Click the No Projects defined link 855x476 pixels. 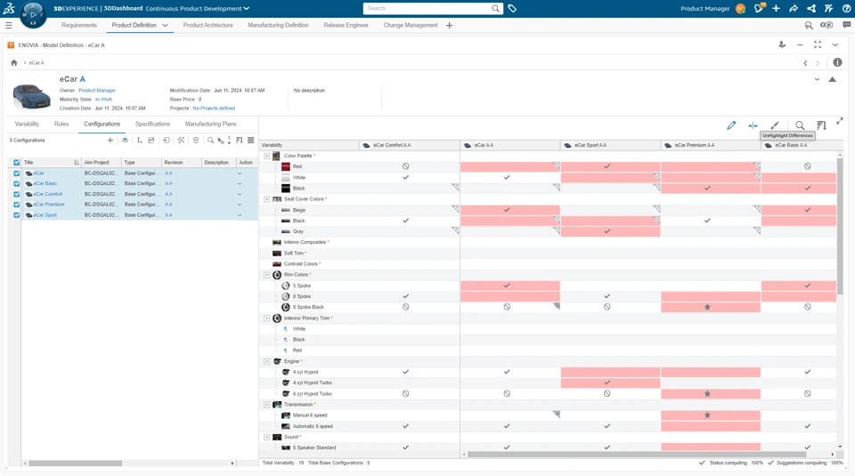tap(214, 109)
